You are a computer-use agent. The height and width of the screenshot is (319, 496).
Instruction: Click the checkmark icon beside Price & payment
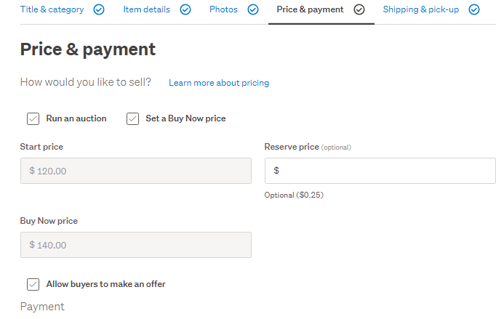359,10
